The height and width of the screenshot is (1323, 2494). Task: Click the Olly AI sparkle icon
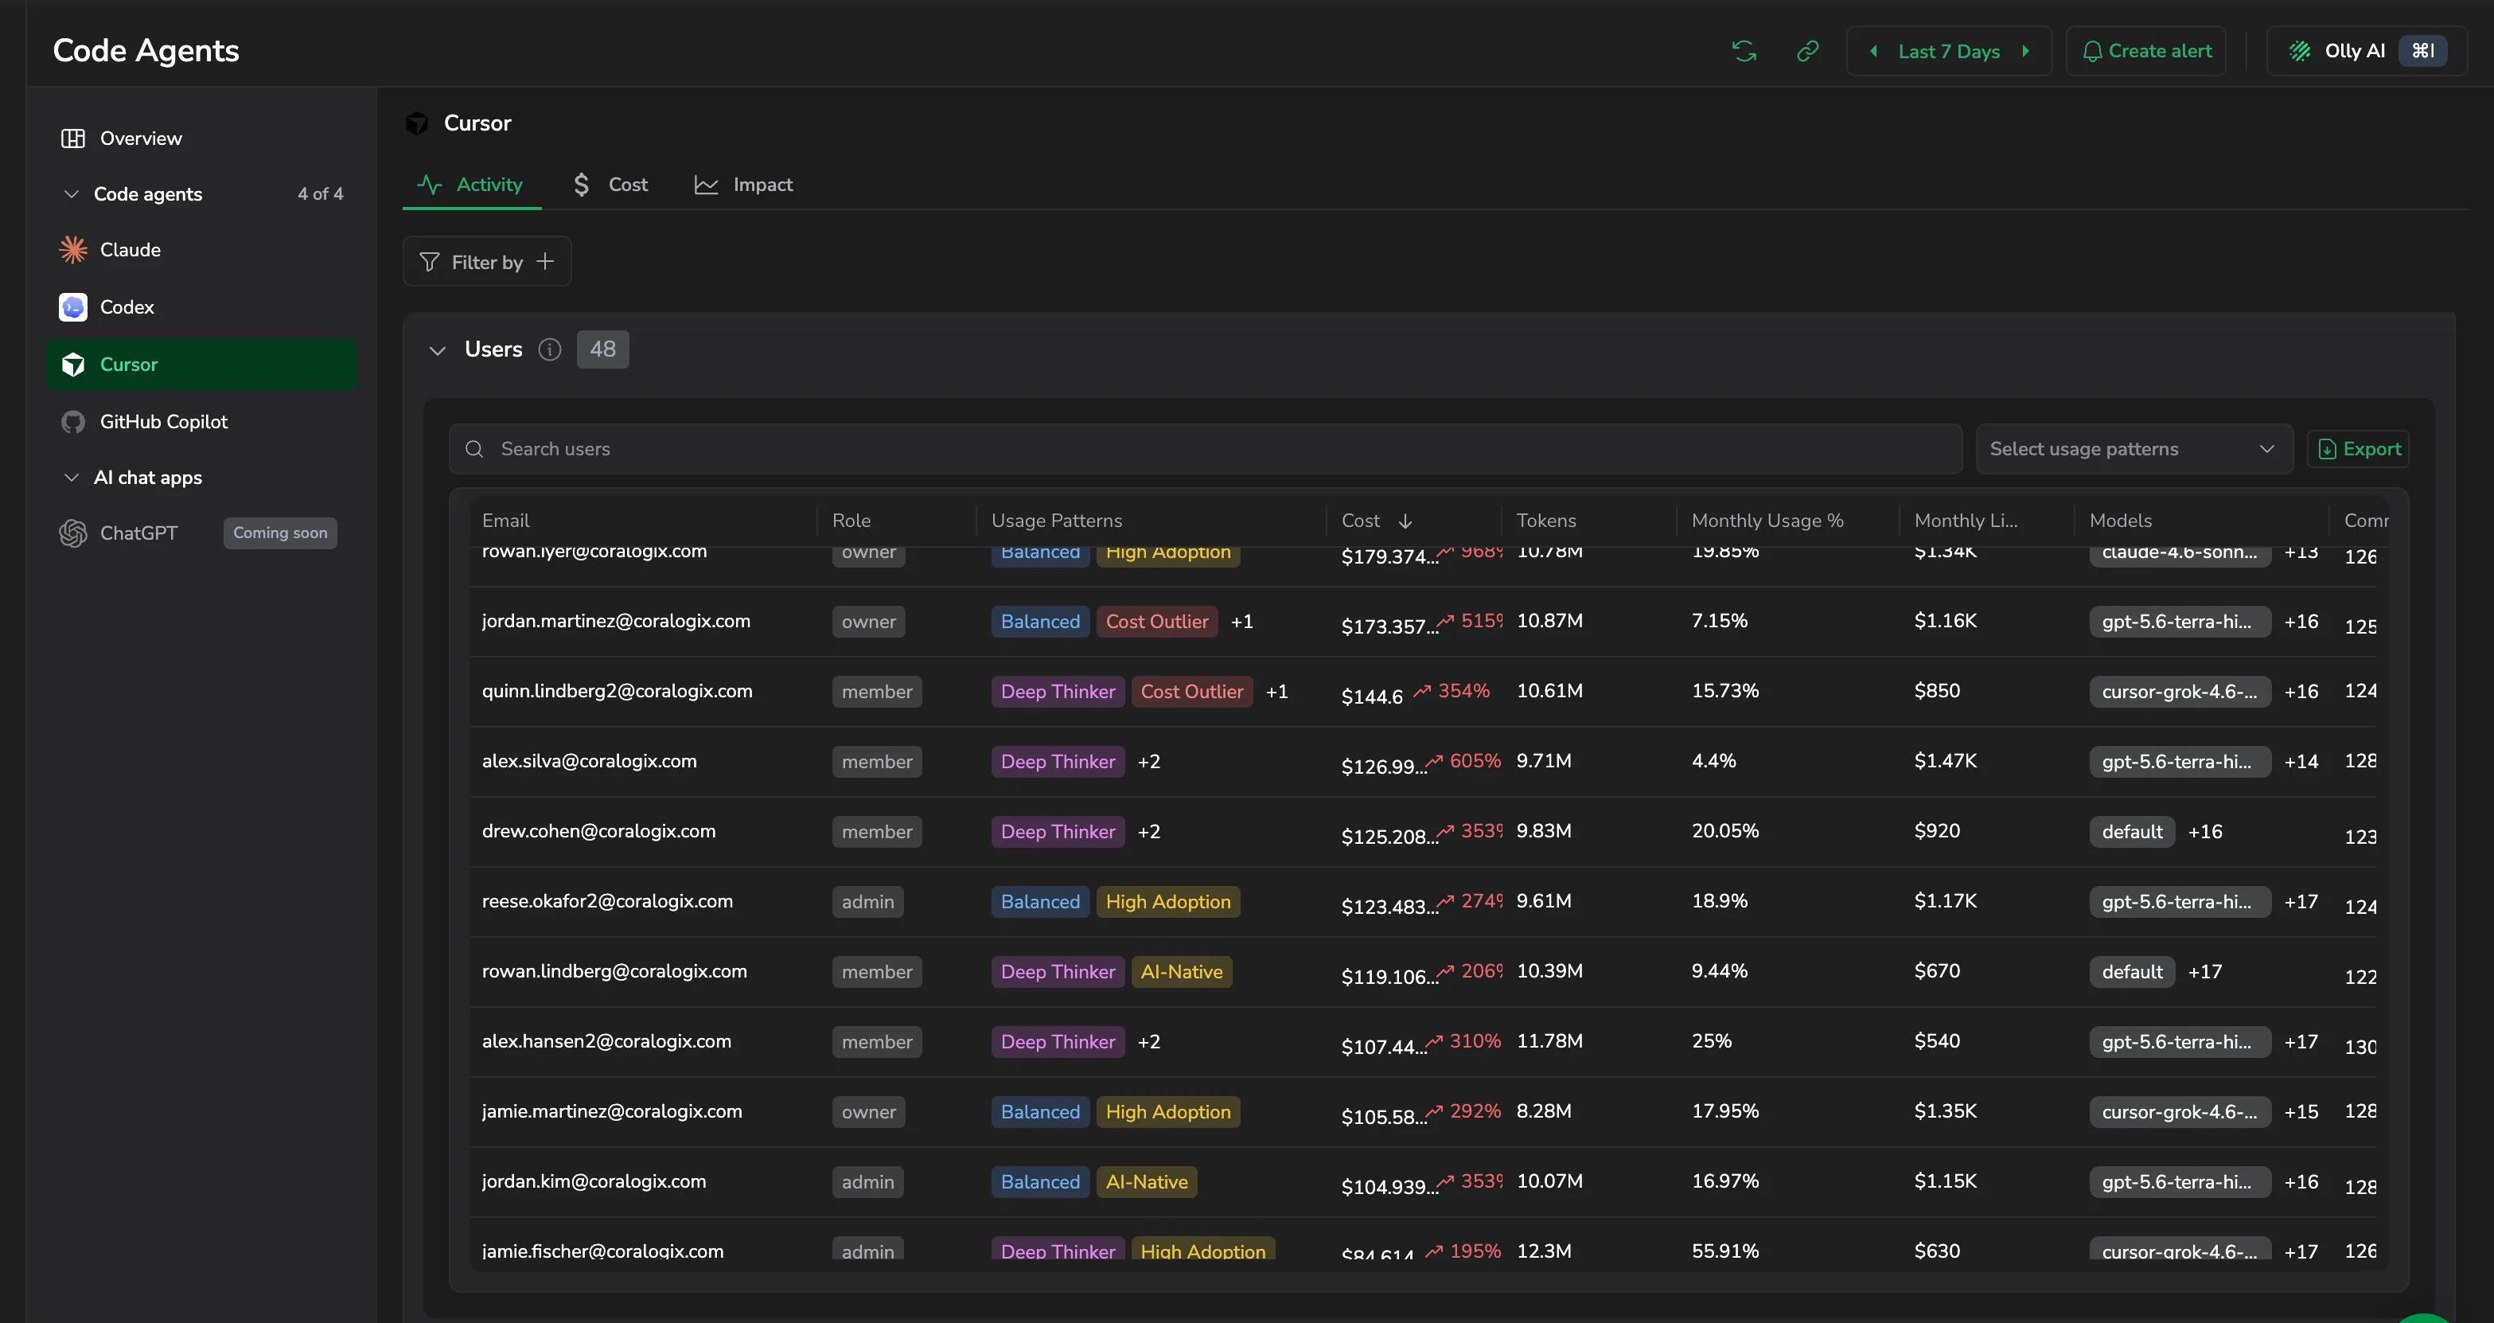(2299, 51)
